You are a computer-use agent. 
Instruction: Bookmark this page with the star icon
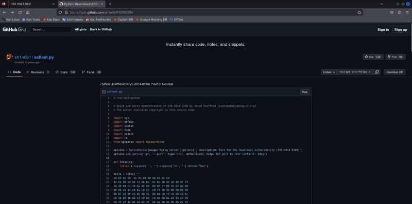[359, 12]
